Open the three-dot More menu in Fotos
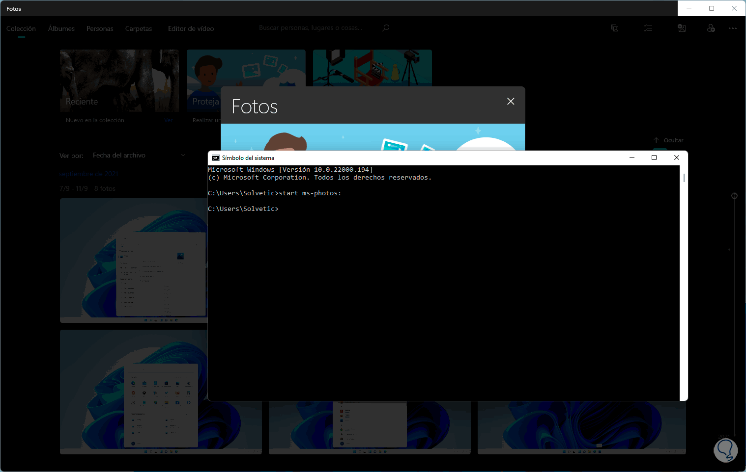 tap(733, 28)
